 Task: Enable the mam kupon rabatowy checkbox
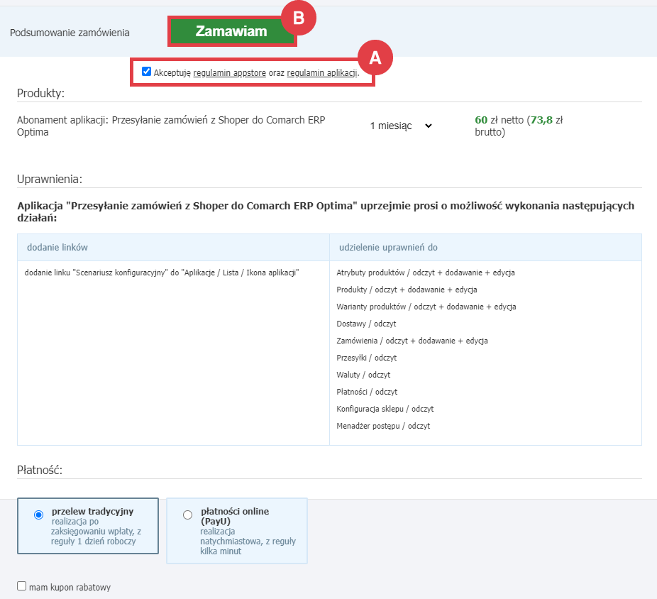(x=22, y=586)
